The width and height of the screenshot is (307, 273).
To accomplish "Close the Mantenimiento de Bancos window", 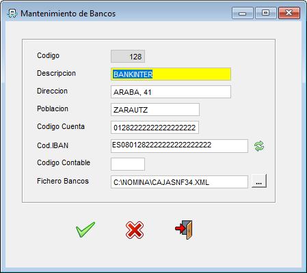I will coord(289,13).
